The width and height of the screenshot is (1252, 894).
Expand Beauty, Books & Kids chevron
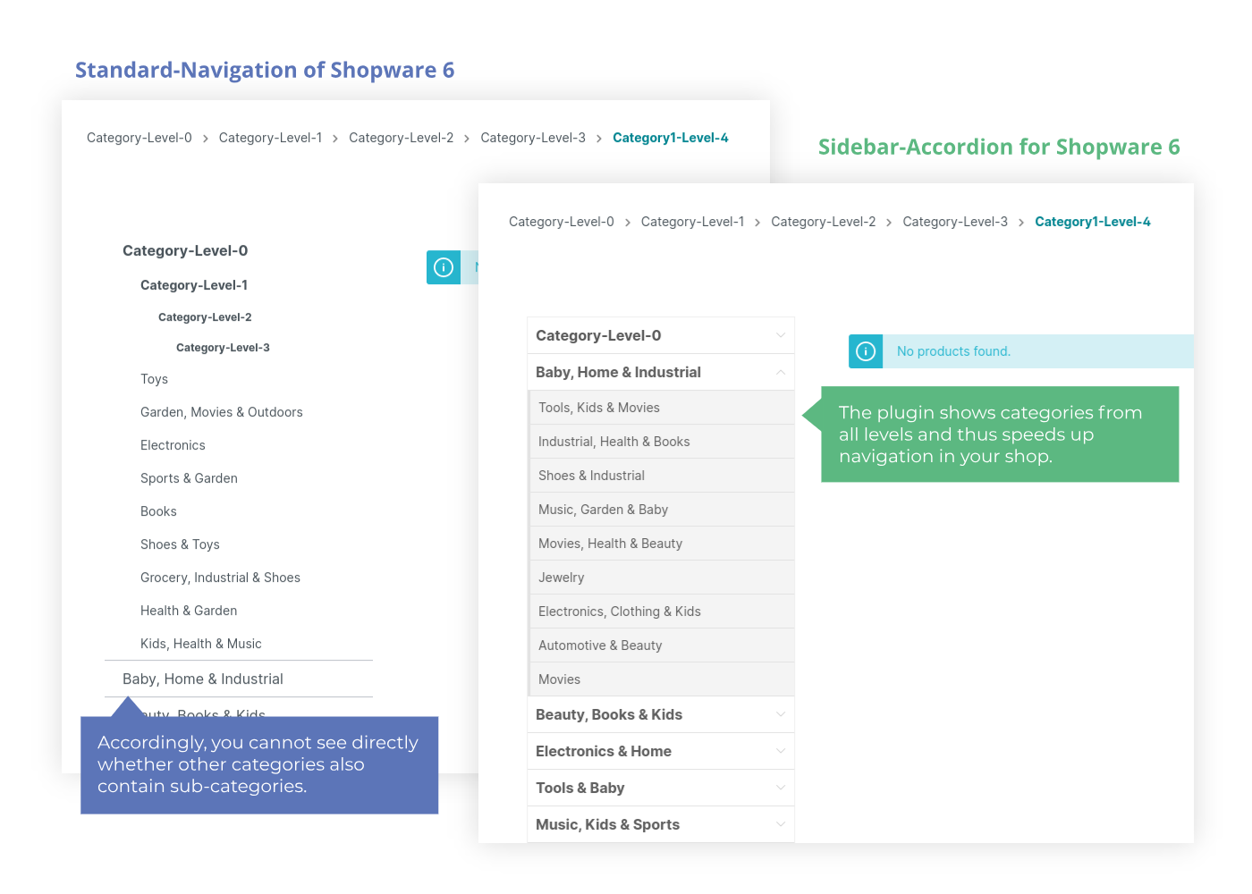pos(781,714)
